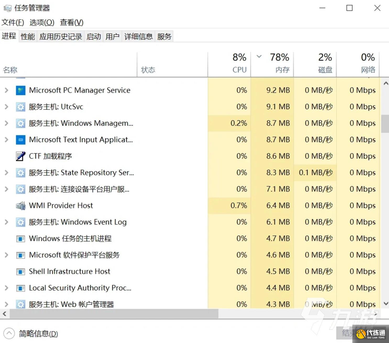Sort processes by 磁盘 column header
Viewport: 389px width, 343px height.
(315, 65)
